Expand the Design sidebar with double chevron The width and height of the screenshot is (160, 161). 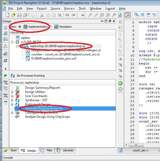5,69
